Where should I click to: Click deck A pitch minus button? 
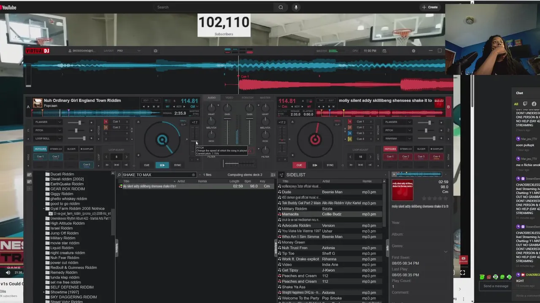(192, 159)
